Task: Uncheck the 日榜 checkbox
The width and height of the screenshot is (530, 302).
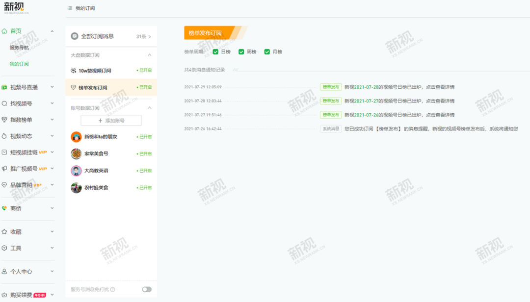Action: [216, 51]
